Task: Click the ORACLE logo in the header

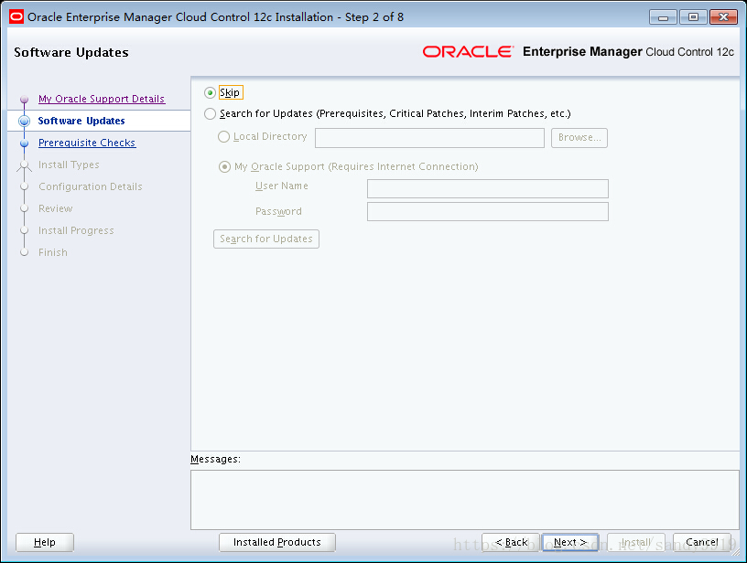Action: (x=468, y=51)
